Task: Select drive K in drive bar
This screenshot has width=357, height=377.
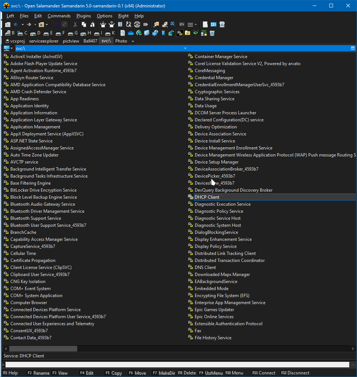Action: 110,33
